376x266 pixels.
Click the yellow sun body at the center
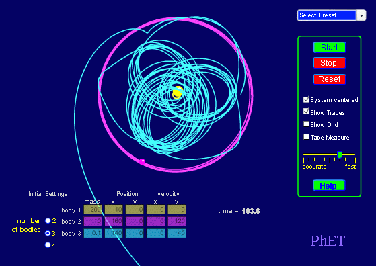click(x=178, y=93)
